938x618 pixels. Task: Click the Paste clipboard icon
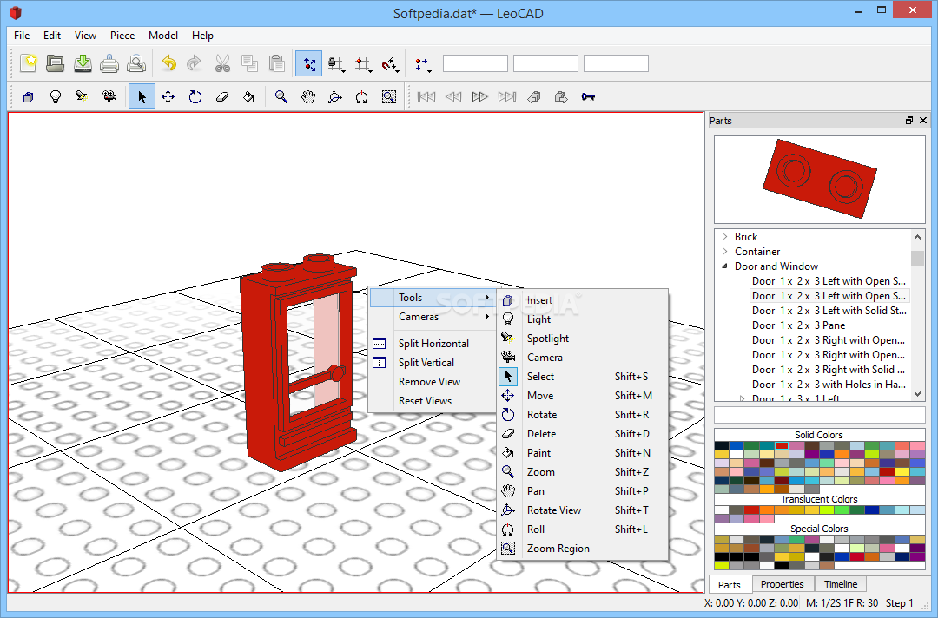pos(276,63)
